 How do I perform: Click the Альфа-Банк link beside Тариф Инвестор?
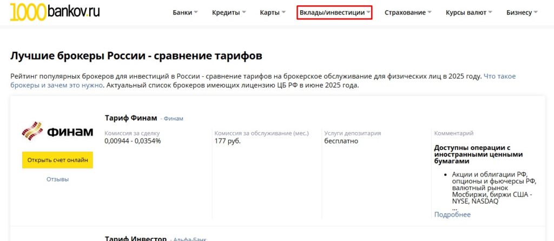click(190, 239)
